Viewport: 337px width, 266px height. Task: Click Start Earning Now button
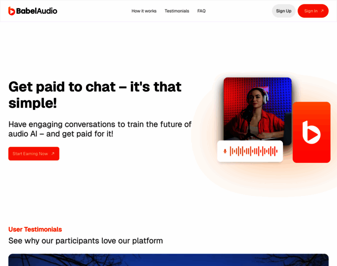[34, 154]
